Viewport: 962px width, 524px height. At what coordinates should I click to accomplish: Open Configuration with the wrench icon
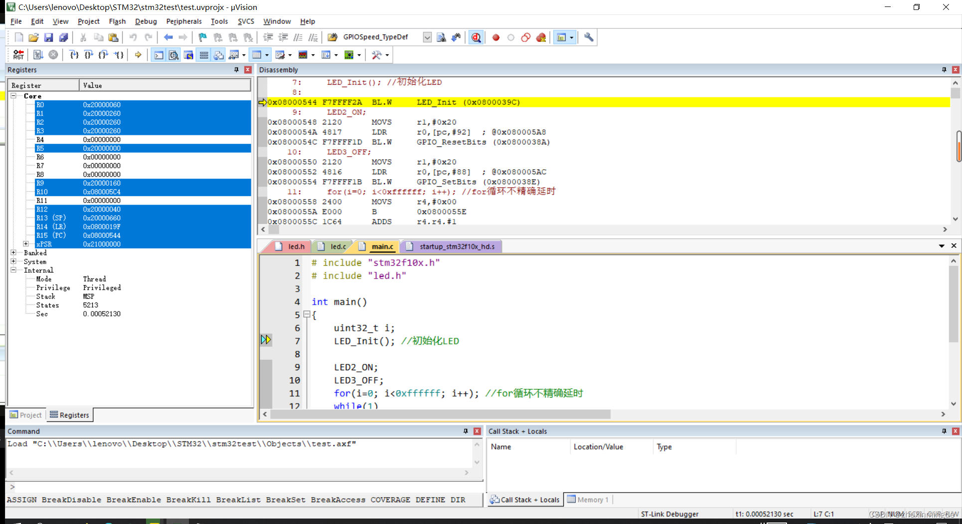click(589, 37)
